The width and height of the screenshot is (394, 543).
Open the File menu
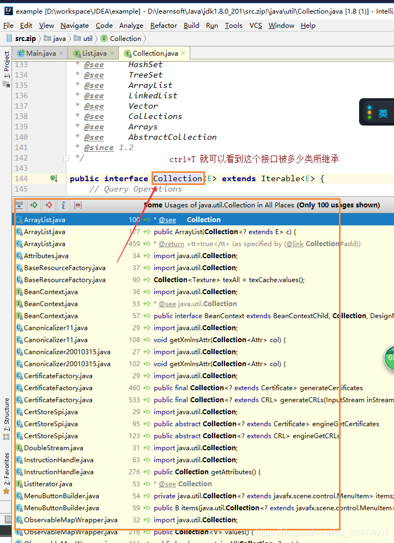(8, 26)
